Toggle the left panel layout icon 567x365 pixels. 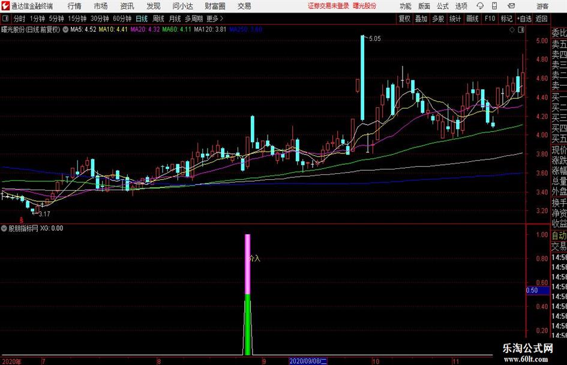5,19
